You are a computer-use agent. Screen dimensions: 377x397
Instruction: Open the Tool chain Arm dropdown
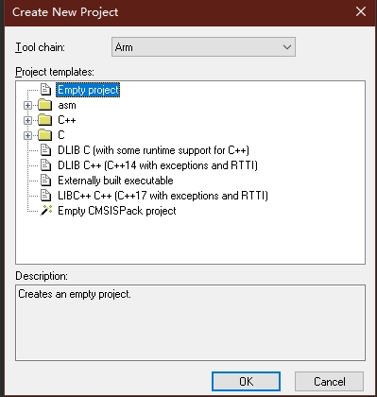point(203,47)
